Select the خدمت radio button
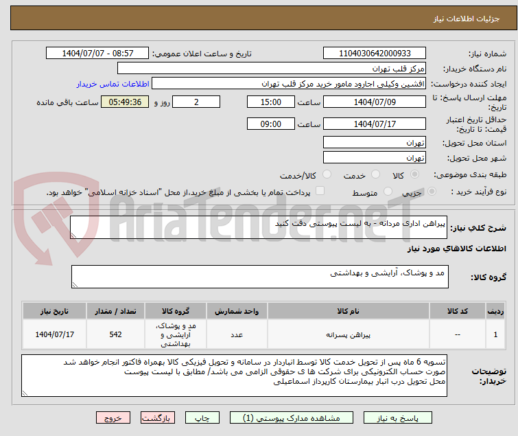Viewport: 518px width, 436px height. click(x=375, y=174)
